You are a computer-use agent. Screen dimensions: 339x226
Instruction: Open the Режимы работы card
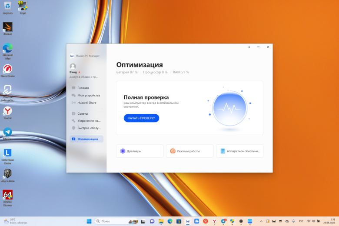(189, 151)
